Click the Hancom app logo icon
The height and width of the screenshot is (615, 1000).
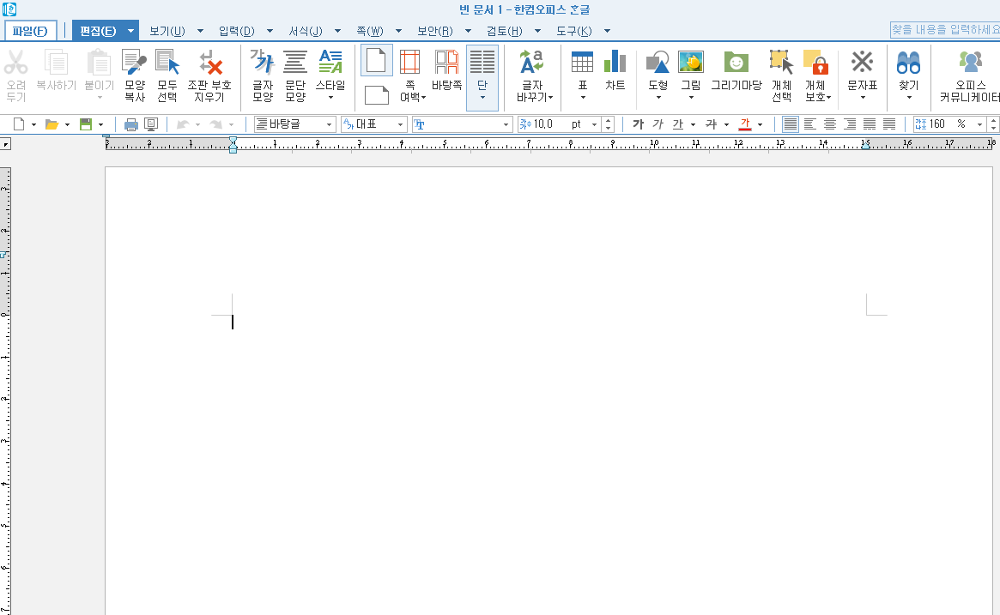click(x=9, y=9)
